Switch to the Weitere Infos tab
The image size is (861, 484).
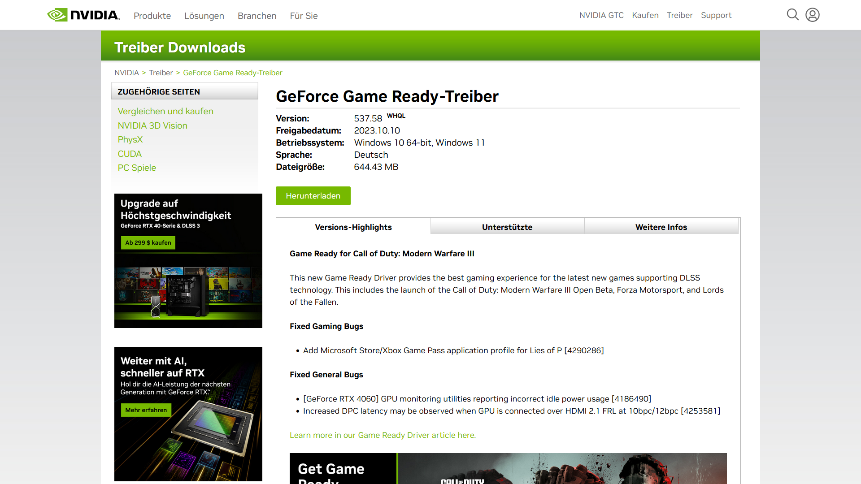(661, 226)
